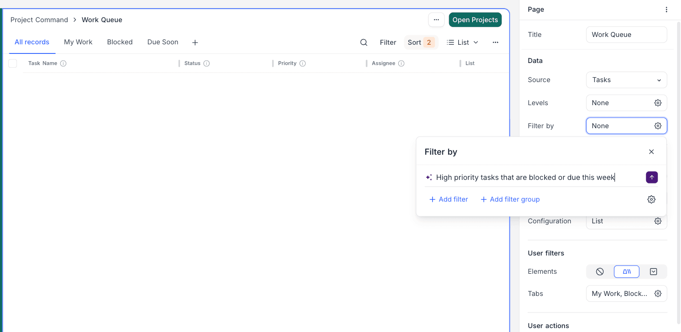This screenshot has width=681, height=332.
Task: Click the Open Projects button
Action: coord(475,20)
